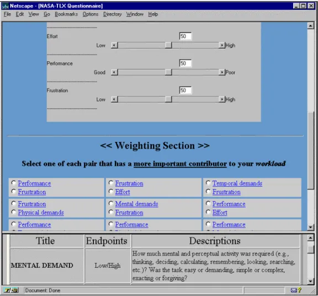
Task: Click the Performance value field showing 50
Action: click(x=185, y=63)
